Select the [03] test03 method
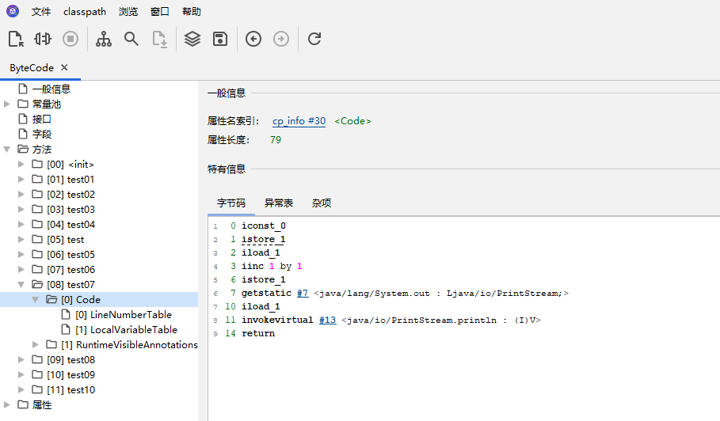The width and height of the screenshot is (720, 421). 70,210
